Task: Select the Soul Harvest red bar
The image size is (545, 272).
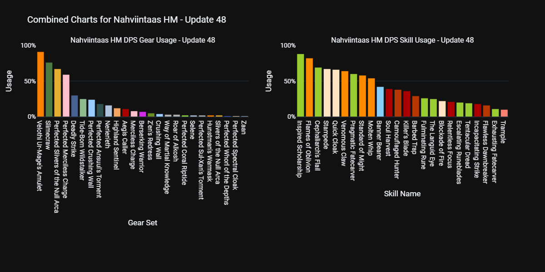Action: [x=389, y=103]
